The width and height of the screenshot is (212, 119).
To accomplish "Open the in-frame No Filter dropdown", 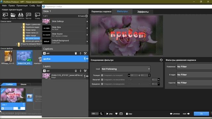I will click(194, 75).
